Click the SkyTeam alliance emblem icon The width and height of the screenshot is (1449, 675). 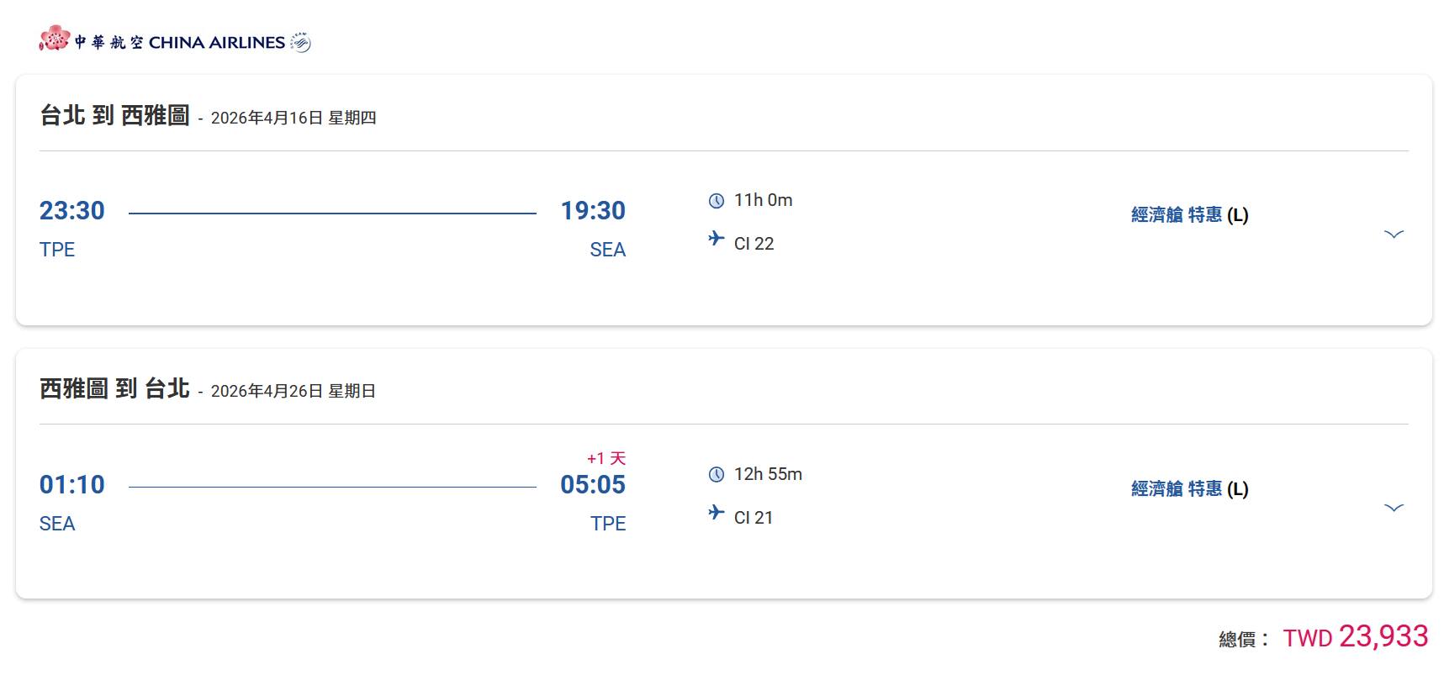(300, 42)
